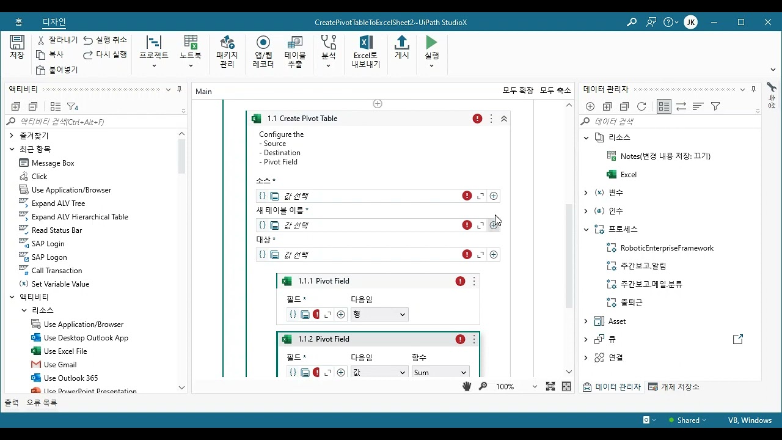Focus the 데이터 검색 search field
This screenshot has height=440, width=782.
tap(669, 122)
